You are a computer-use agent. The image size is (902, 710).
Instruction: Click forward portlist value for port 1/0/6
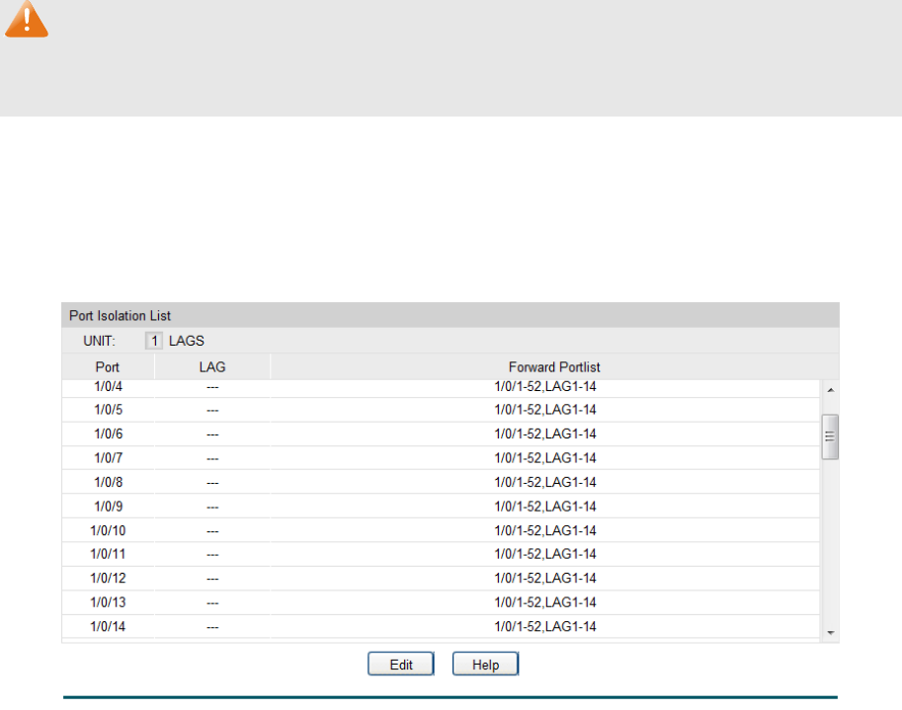(x=545, y=434)
